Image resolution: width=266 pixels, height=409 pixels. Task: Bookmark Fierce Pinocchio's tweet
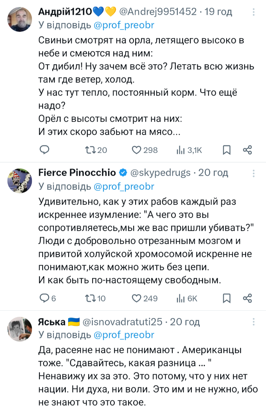(x=227, y=298)
